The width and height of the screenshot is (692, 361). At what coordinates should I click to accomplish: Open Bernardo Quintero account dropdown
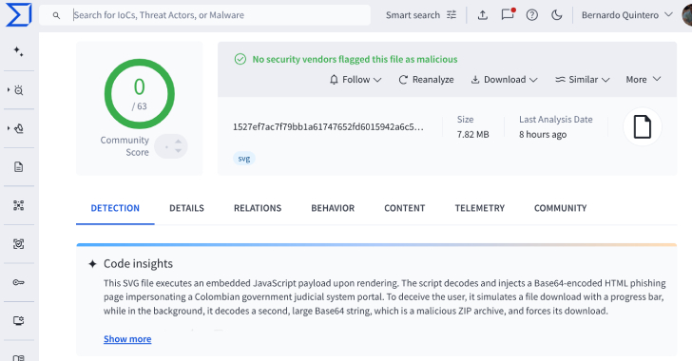626,15
